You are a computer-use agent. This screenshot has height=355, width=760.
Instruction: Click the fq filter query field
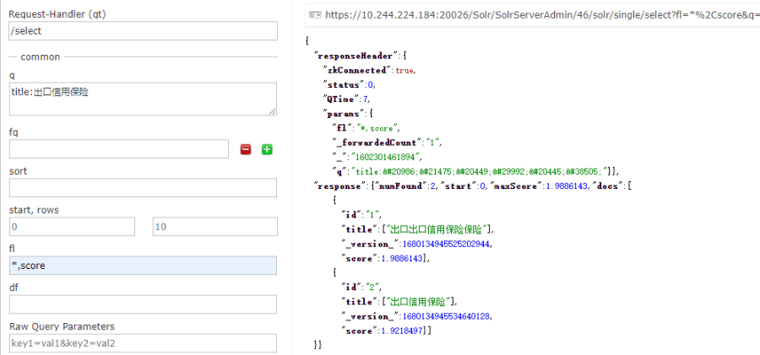pos(119,149)
